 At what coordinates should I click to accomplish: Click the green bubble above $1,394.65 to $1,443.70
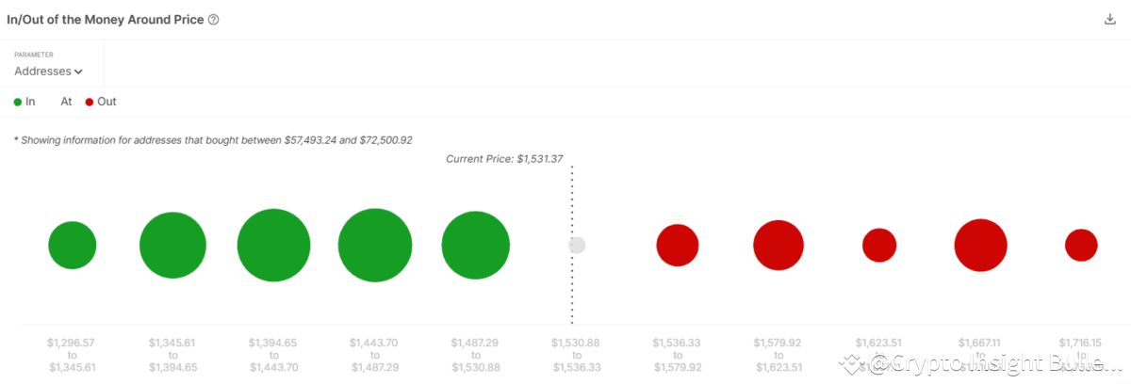[274, 246]
